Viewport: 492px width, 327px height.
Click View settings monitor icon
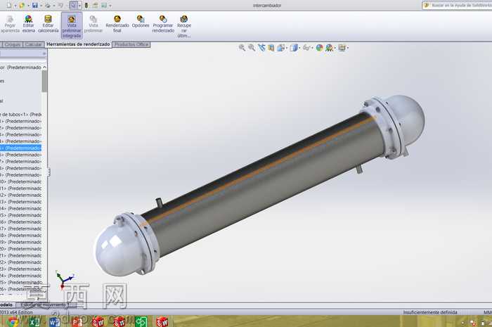342,48
